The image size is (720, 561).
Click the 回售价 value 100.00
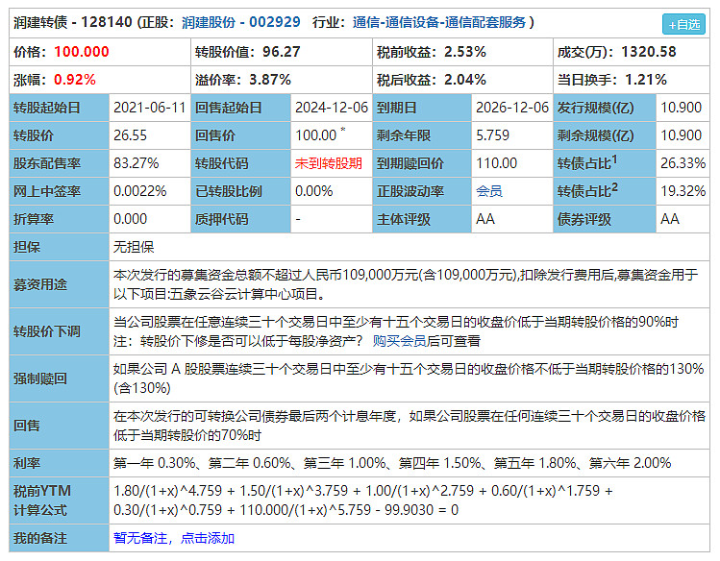coord(316,135)
